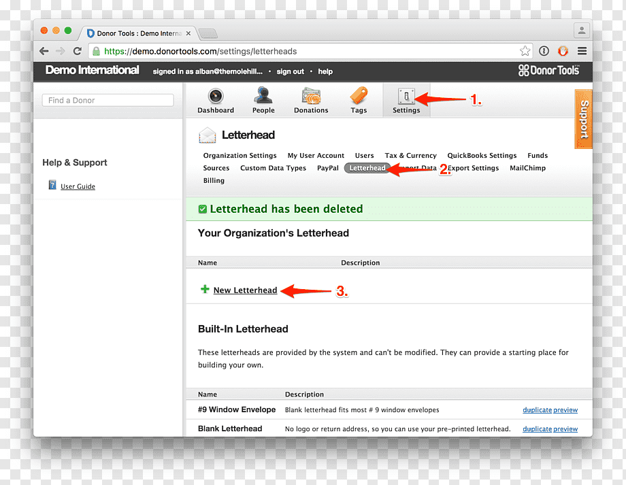Reload the page with refresh icon
The width and height of the screenshot is (626, 485).
(78, 51)
